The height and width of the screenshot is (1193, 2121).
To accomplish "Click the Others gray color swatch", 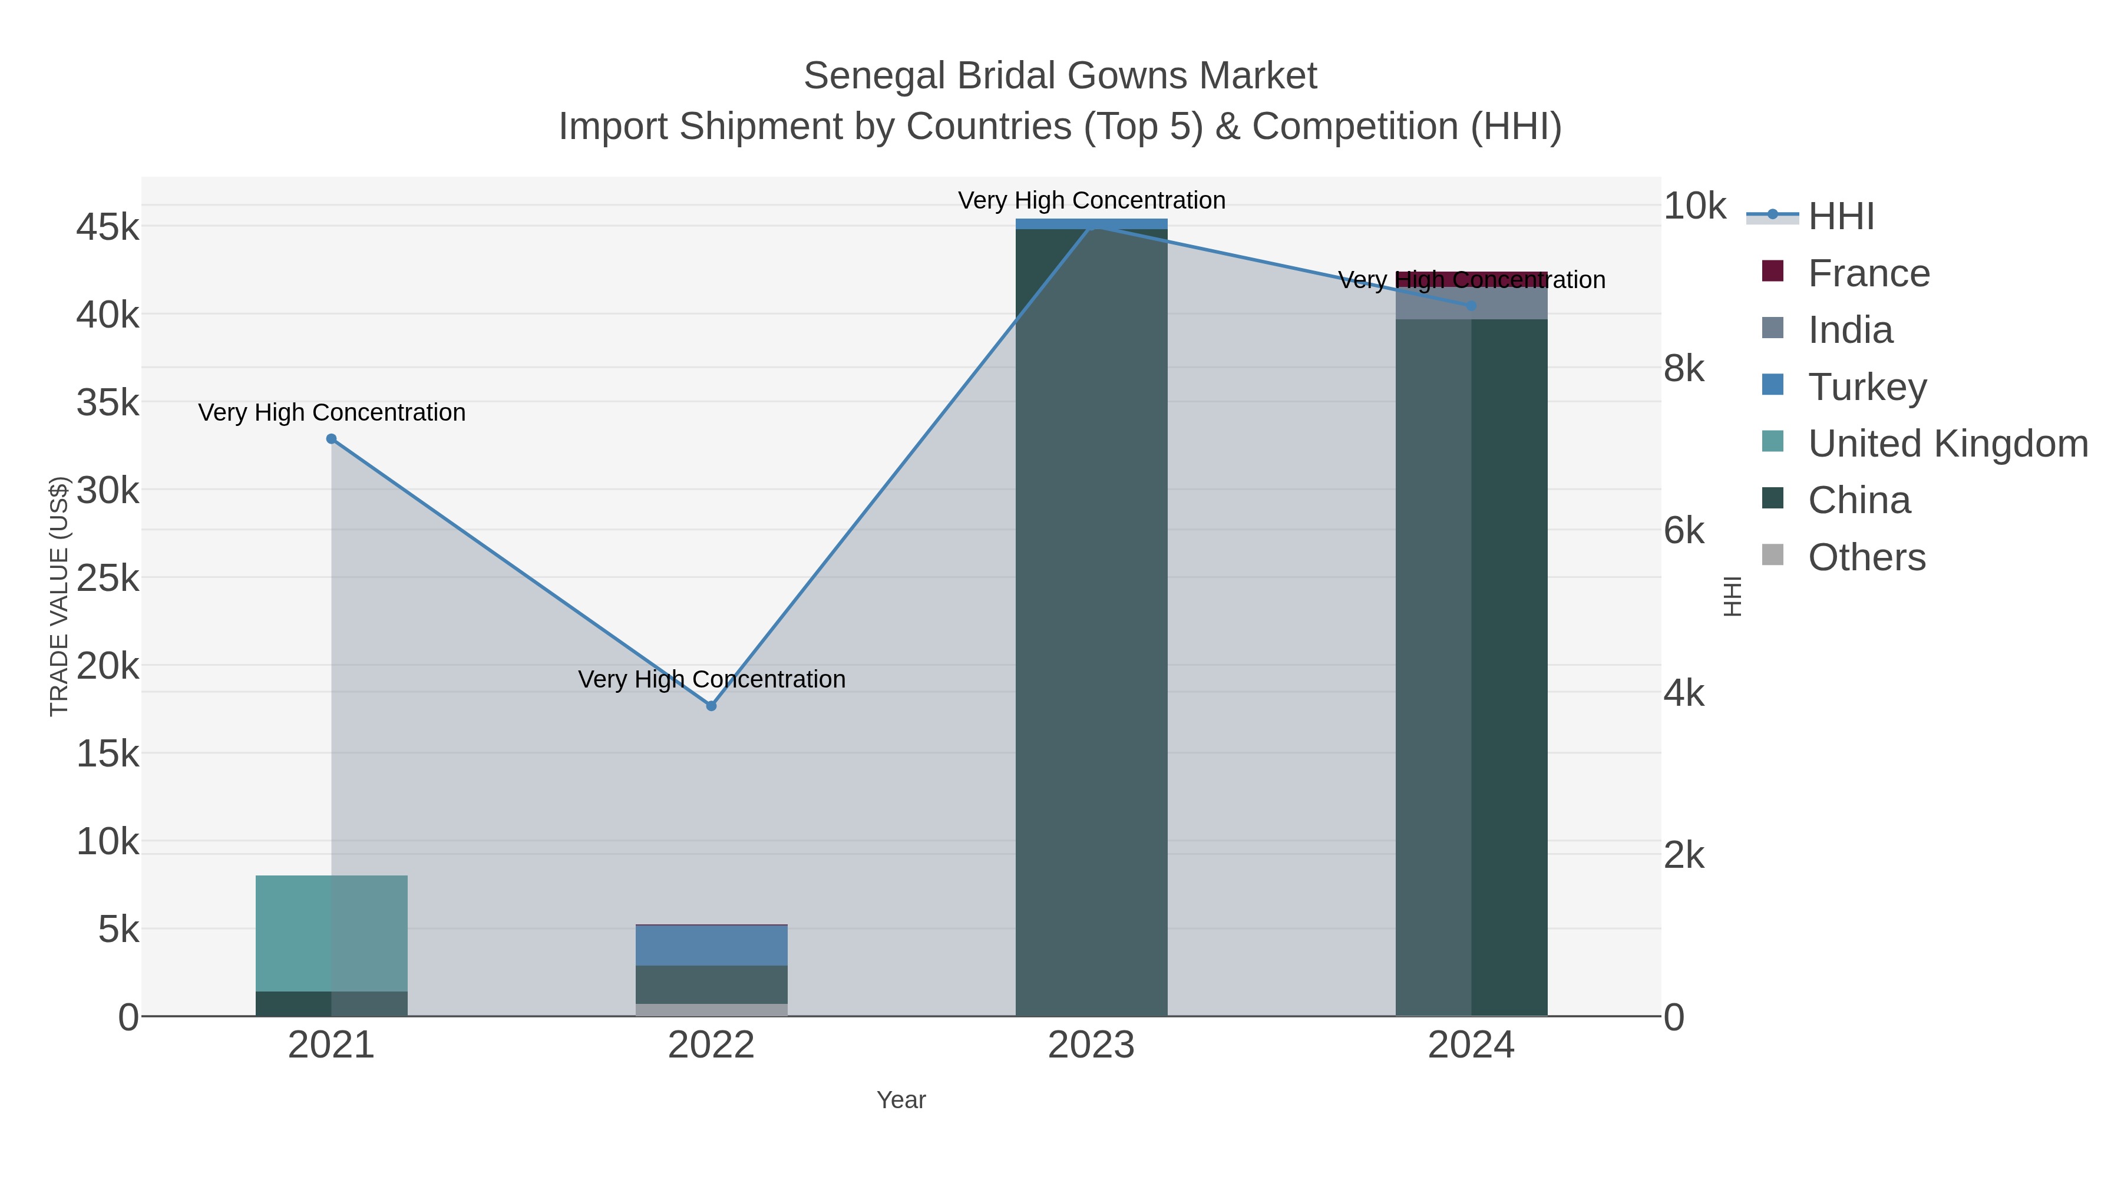I will (1773, 555).
